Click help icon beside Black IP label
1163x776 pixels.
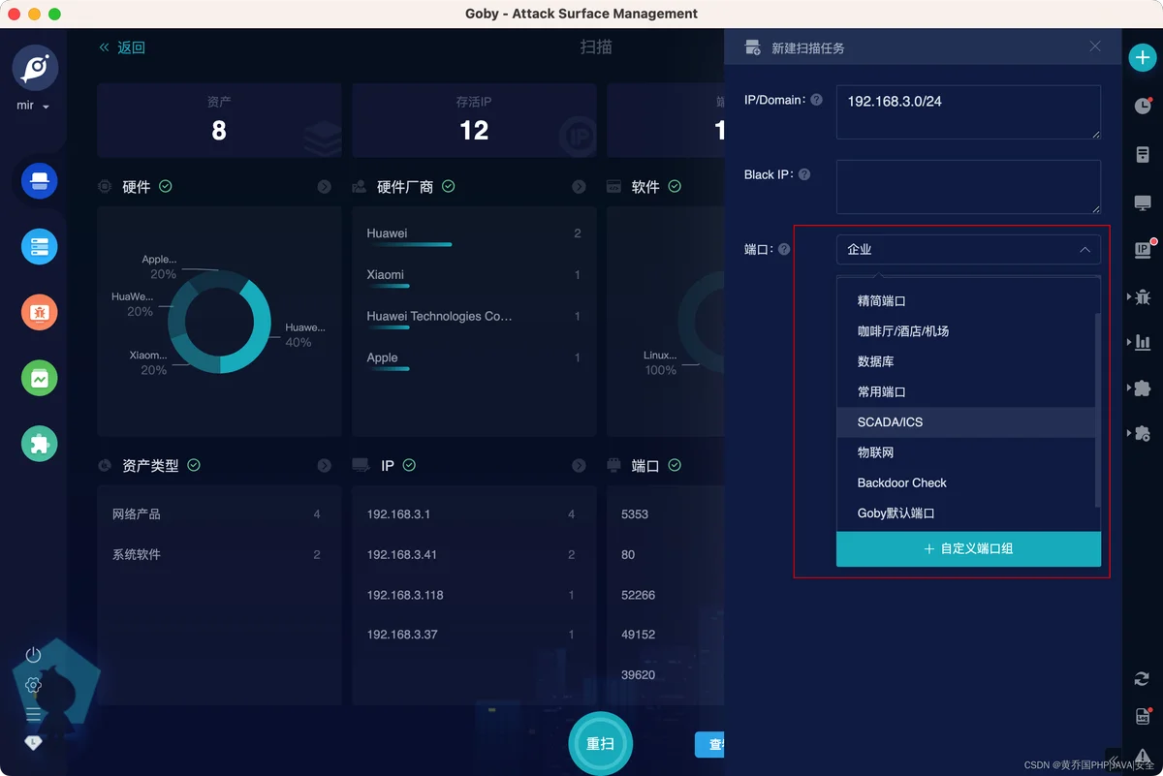pyautogui.click(x=803, y=174)
